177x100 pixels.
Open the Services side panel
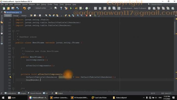(2, 40)
